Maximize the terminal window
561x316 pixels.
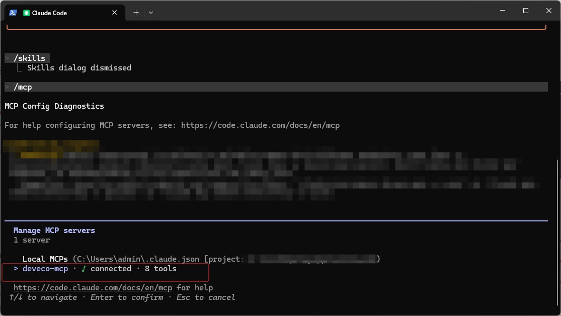526,11
